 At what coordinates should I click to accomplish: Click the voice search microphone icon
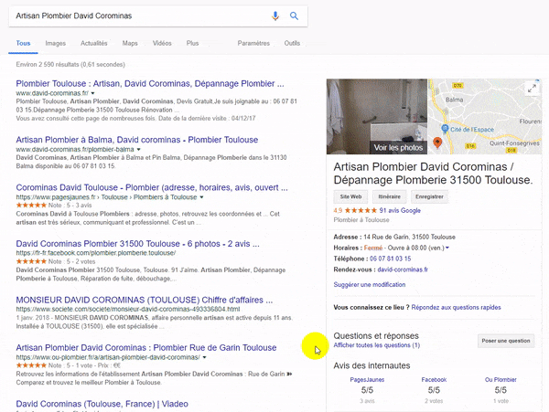[x=275, y=16]
